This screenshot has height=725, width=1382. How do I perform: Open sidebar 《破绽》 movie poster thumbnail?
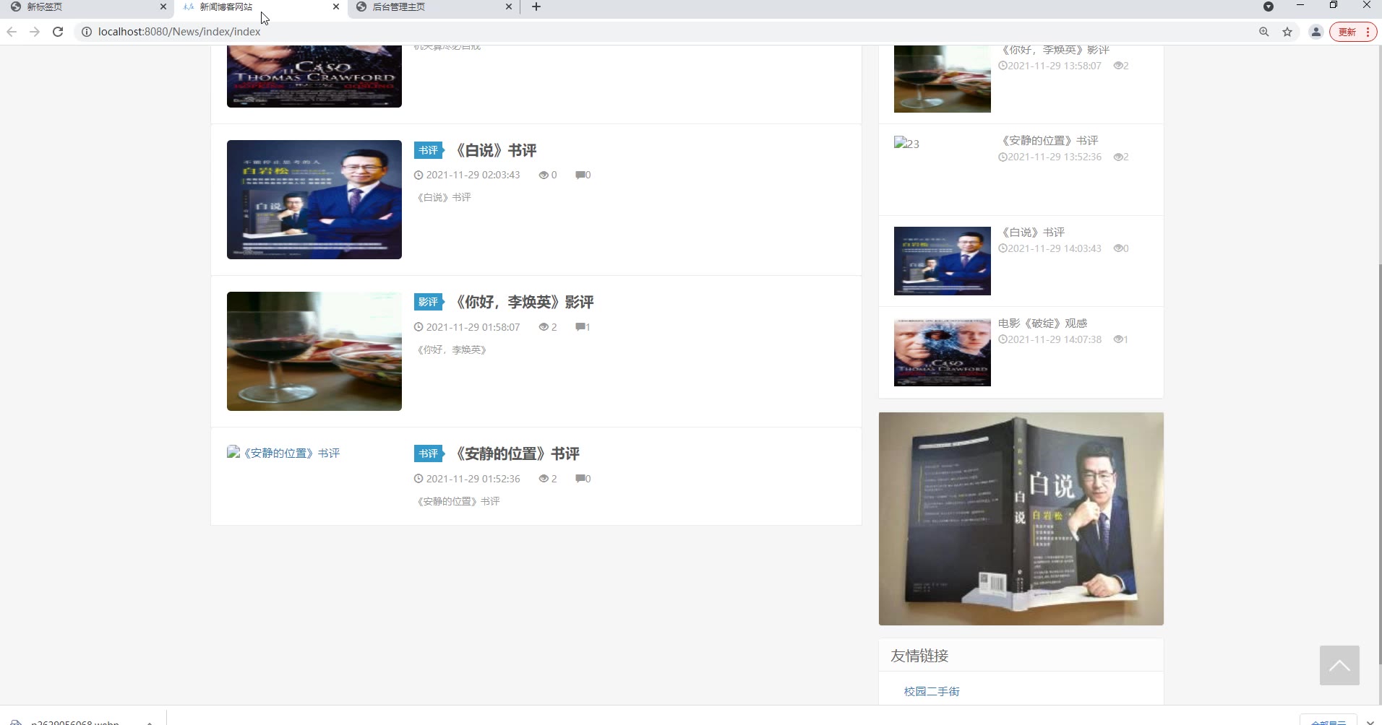pyautogui.click(x=943, y=352)
